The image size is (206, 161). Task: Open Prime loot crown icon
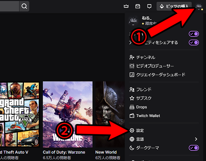pyautogui.click(x=126, y=6)
